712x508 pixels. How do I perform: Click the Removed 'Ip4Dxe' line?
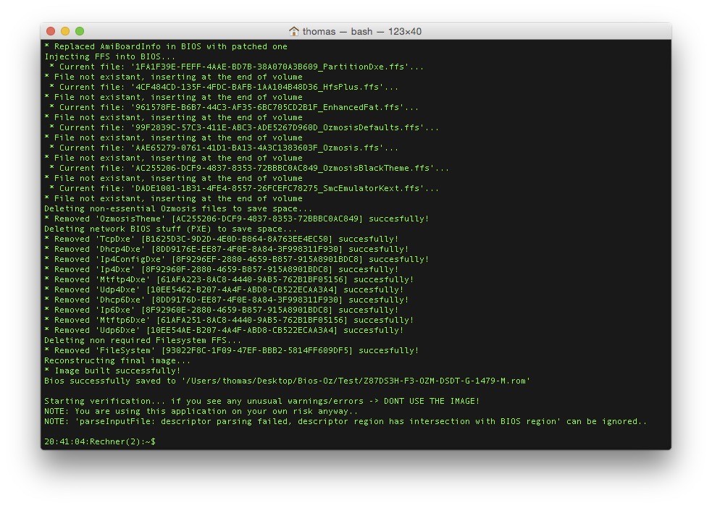pos(221,269)
